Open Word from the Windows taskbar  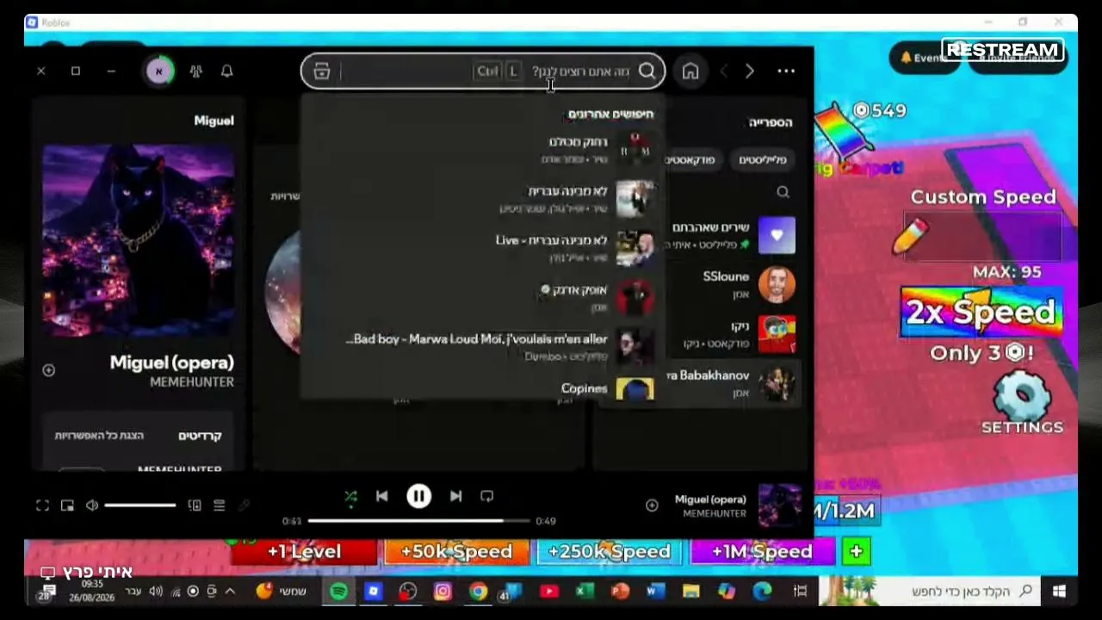tap(655, 592)
